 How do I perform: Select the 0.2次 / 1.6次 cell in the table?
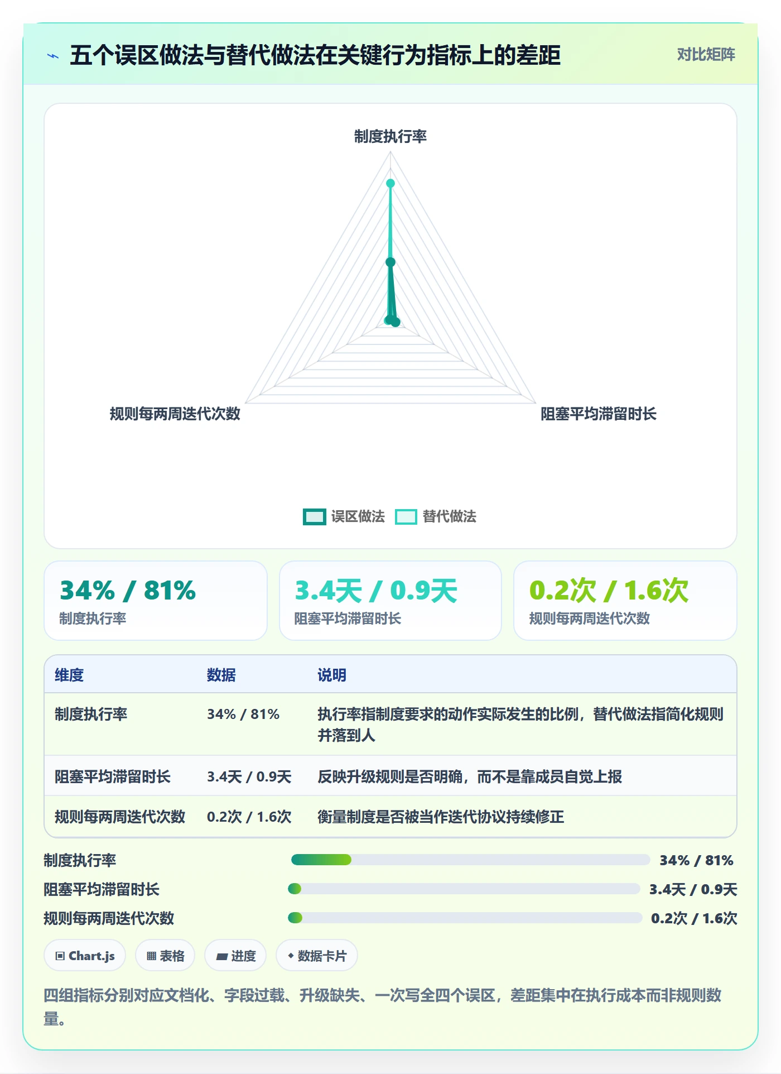click(249, 817)
